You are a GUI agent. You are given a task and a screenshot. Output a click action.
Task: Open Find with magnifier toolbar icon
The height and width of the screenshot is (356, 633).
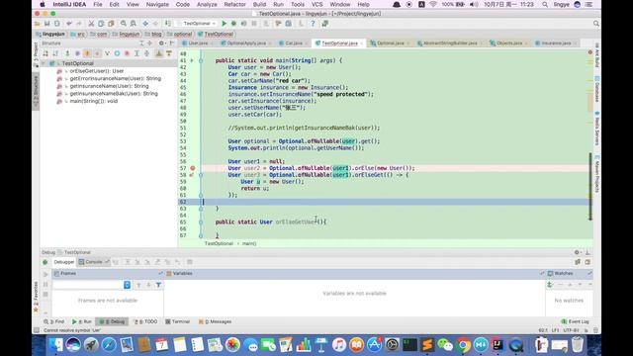click(x=123, y=24)
